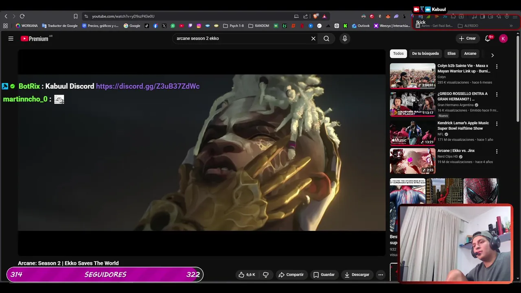Viewport: 521px width, 293px height.
Task: Open the Google bookmark
Action: (132, 26)
